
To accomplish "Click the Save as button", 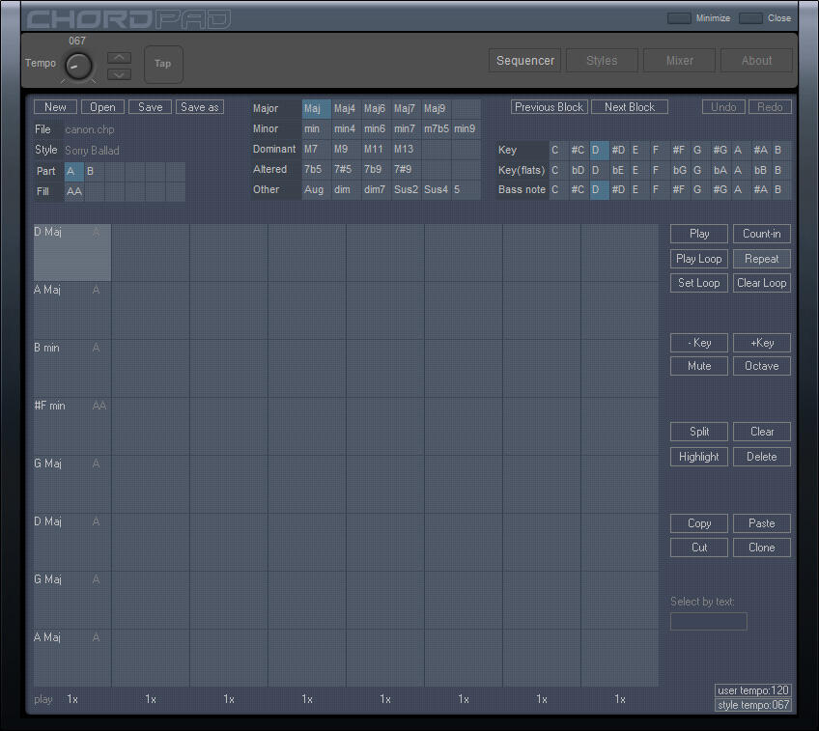I will click(x=200, y=107).
